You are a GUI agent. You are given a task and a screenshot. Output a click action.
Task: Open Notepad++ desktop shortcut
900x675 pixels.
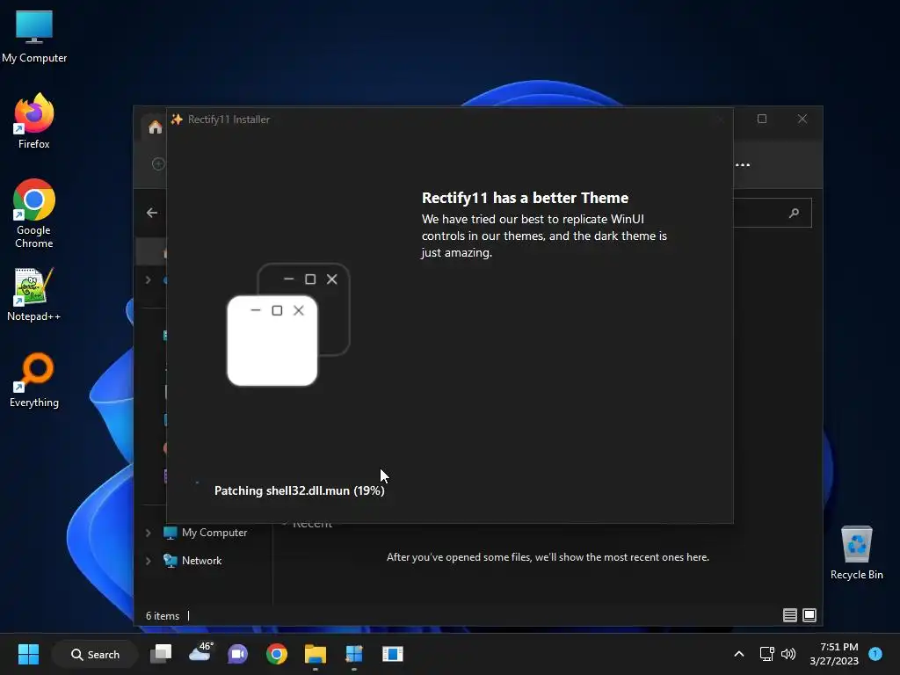34,294
